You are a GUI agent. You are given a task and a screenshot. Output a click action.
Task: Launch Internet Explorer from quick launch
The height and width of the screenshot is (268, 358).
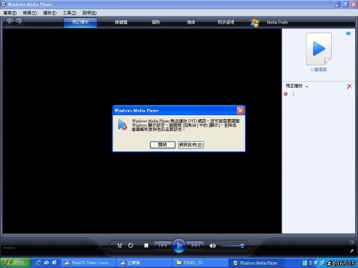39,263
